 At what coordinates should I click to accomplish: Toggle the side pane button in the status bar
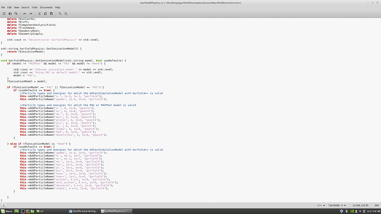point(4,205)
